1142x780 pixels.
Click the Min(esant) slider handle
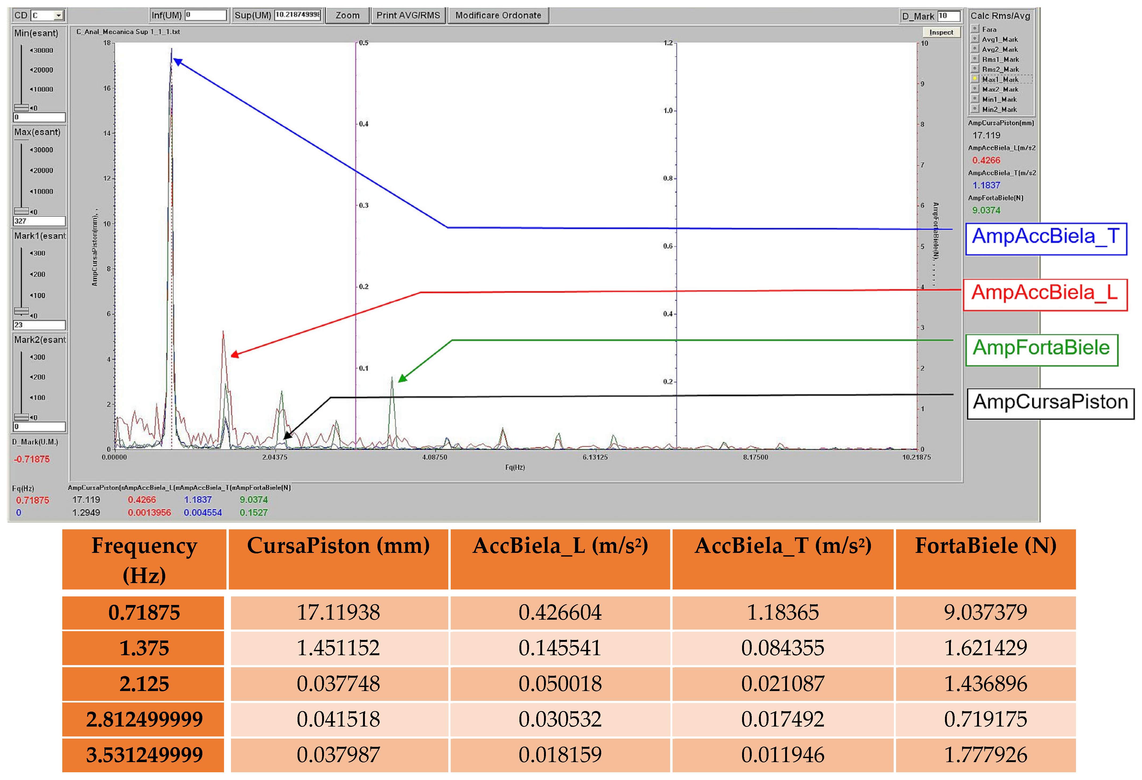[x=22, y=108]
